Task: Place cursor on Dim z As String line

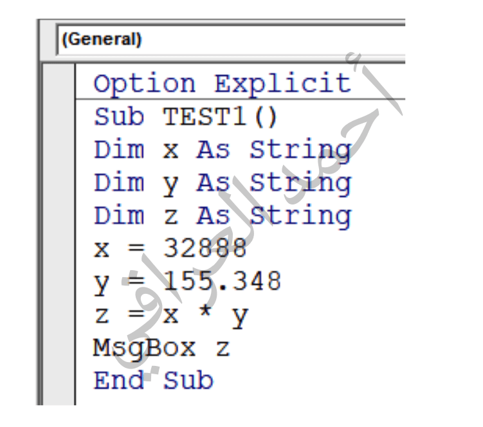Action: coord(222,216)
